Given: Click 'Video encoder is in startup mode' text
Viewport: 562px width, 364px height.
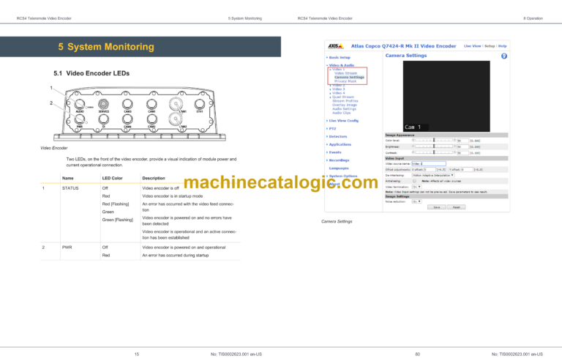Looking at the screenshot, I should (x=173, y=196).
